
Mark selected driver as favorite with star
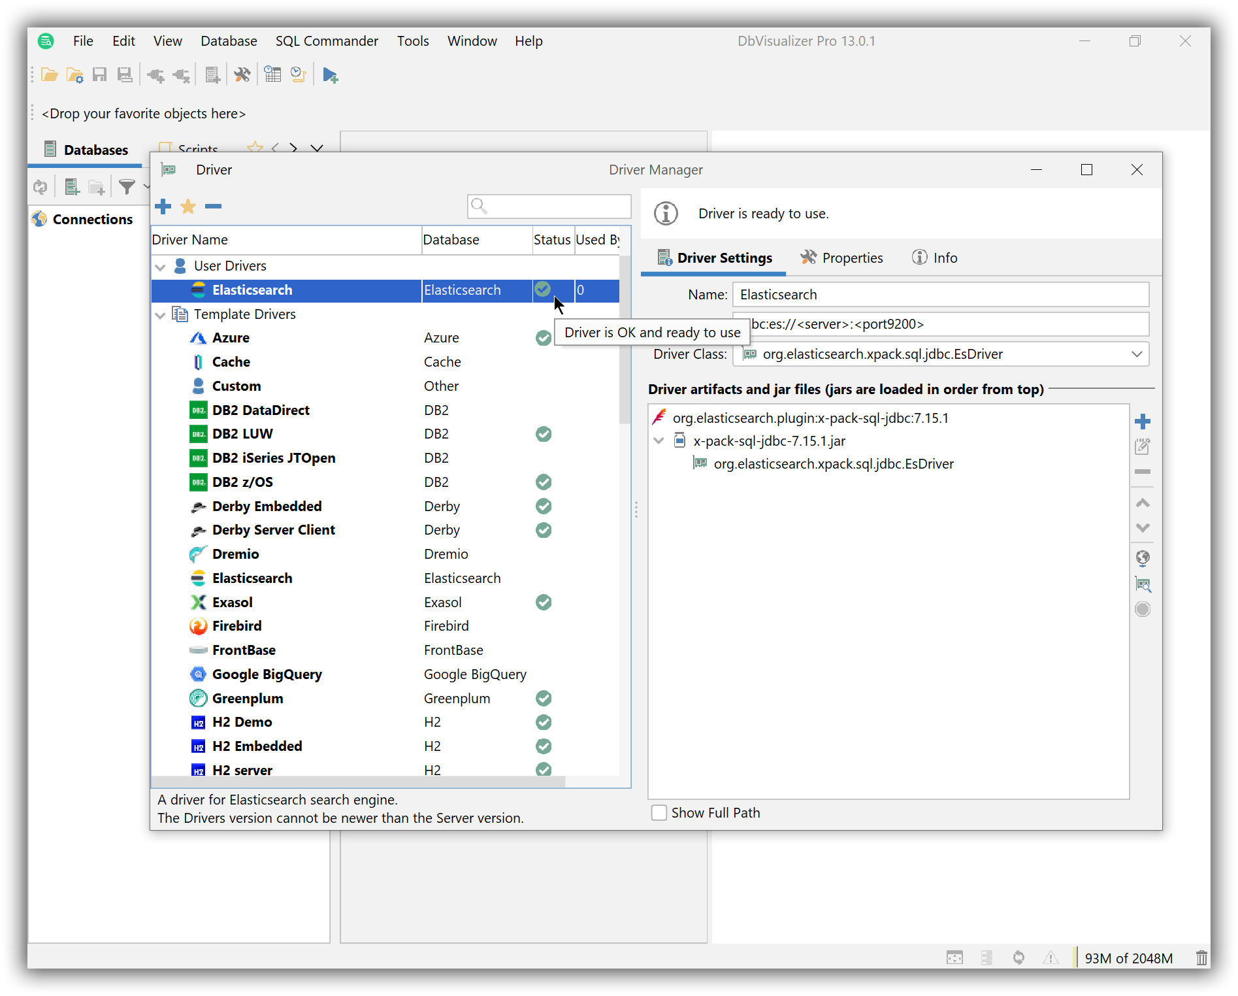(x=187, y=206)
